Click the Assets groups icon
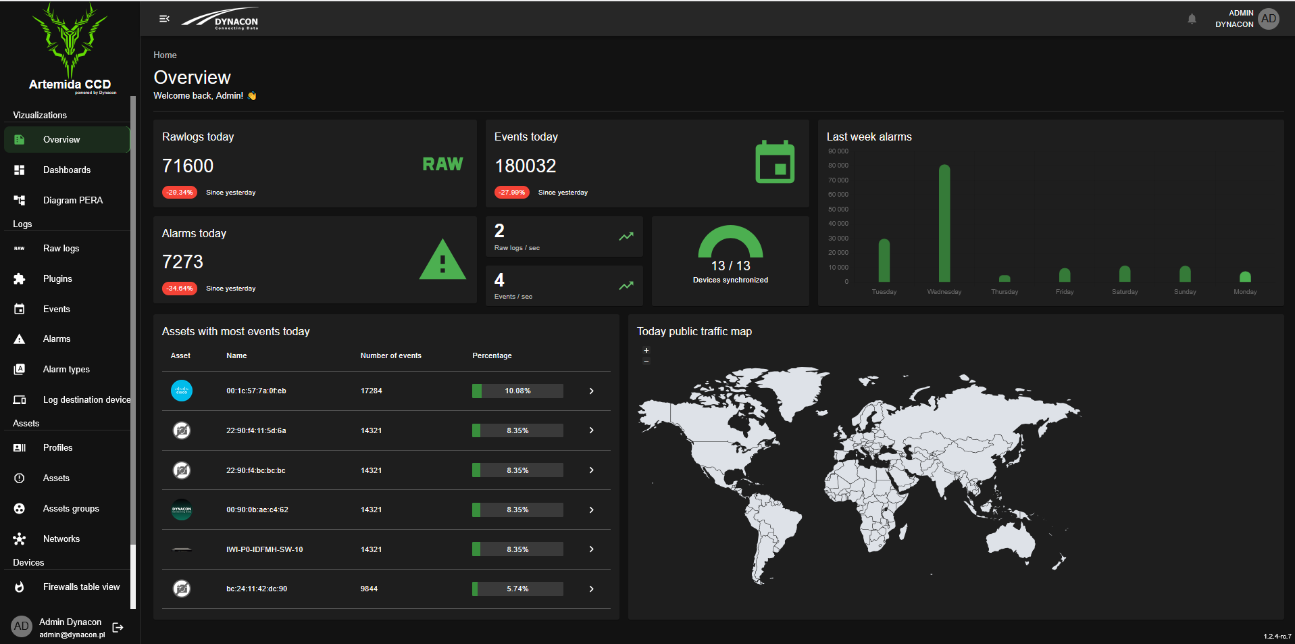This screenshot has width=1295, height=644. click(20, 508)
